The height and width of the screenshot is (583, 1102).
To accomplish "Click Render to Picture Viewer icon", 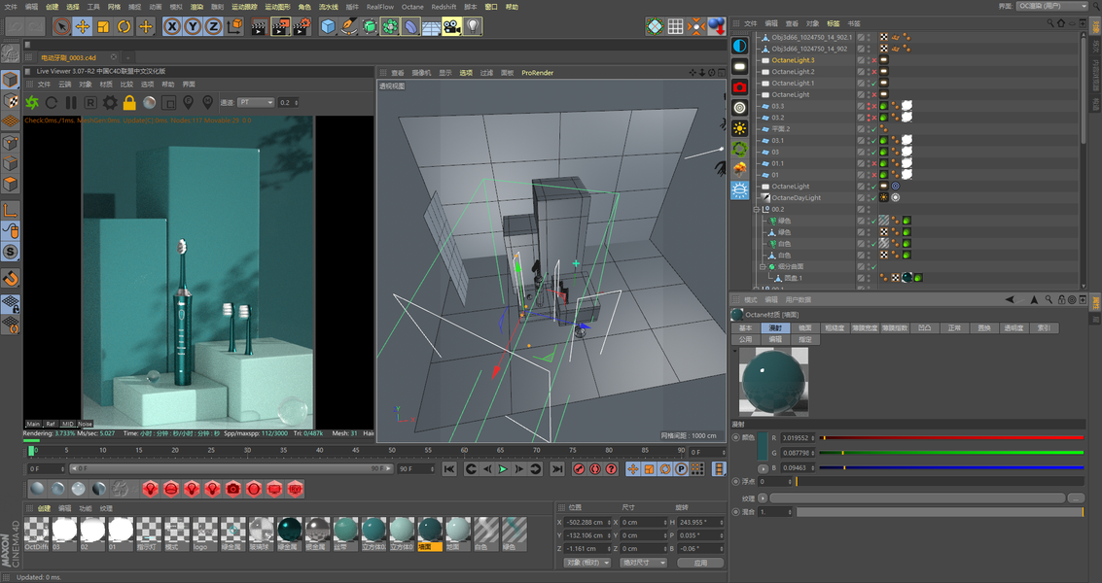I will (x=280, y=26).
